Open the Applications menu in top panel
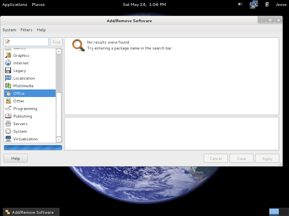The image size is (289, 216). pos(15,4)
